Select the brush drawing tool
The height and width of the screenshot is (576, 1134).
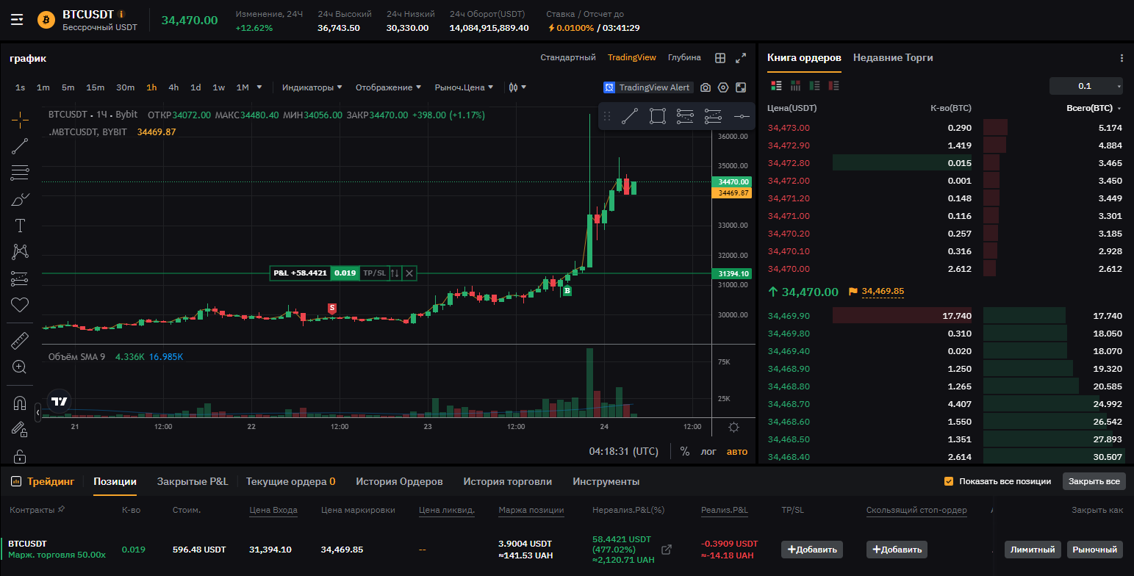pyautogui.click(x=20, y=199)
